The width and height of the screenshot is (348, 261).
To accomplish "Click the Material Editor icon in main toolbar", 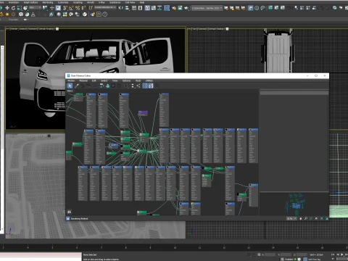I will 167,8.
